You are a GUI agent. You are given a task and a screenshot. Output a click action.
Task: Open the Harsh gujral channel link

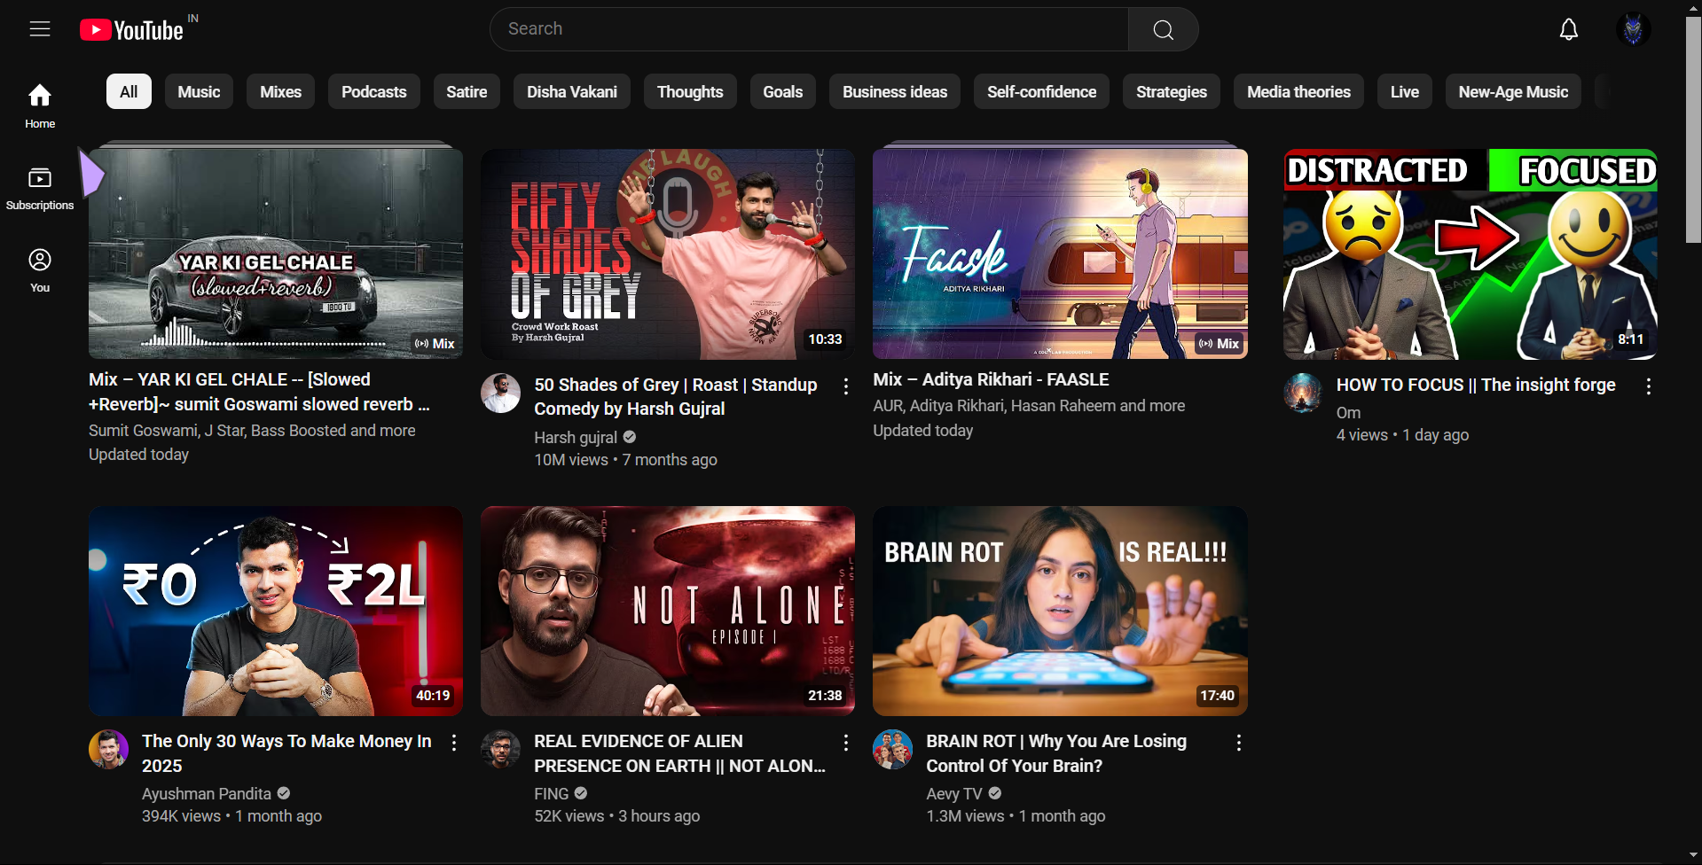tap(576, 437)
